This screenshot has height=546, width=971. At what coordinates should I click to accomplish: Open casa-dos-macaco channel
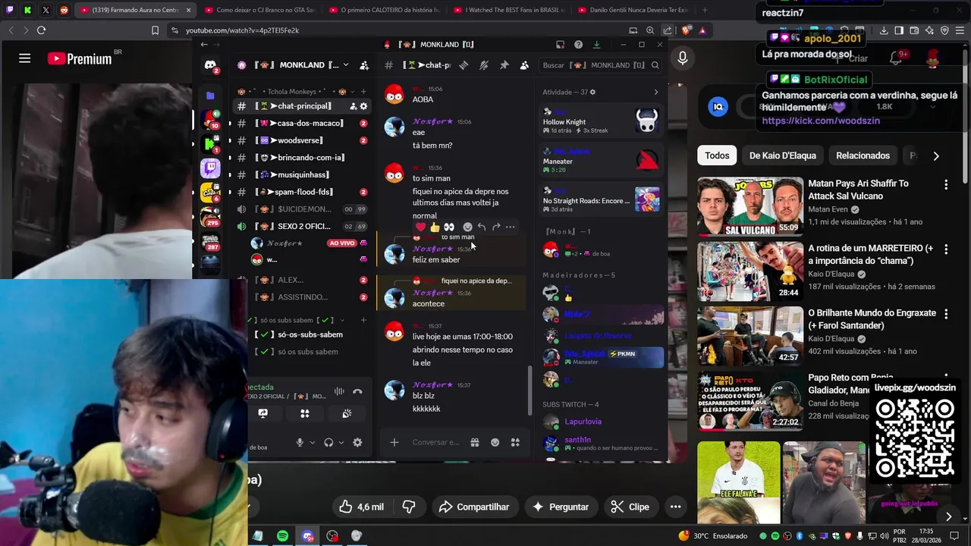coord(302,123)
